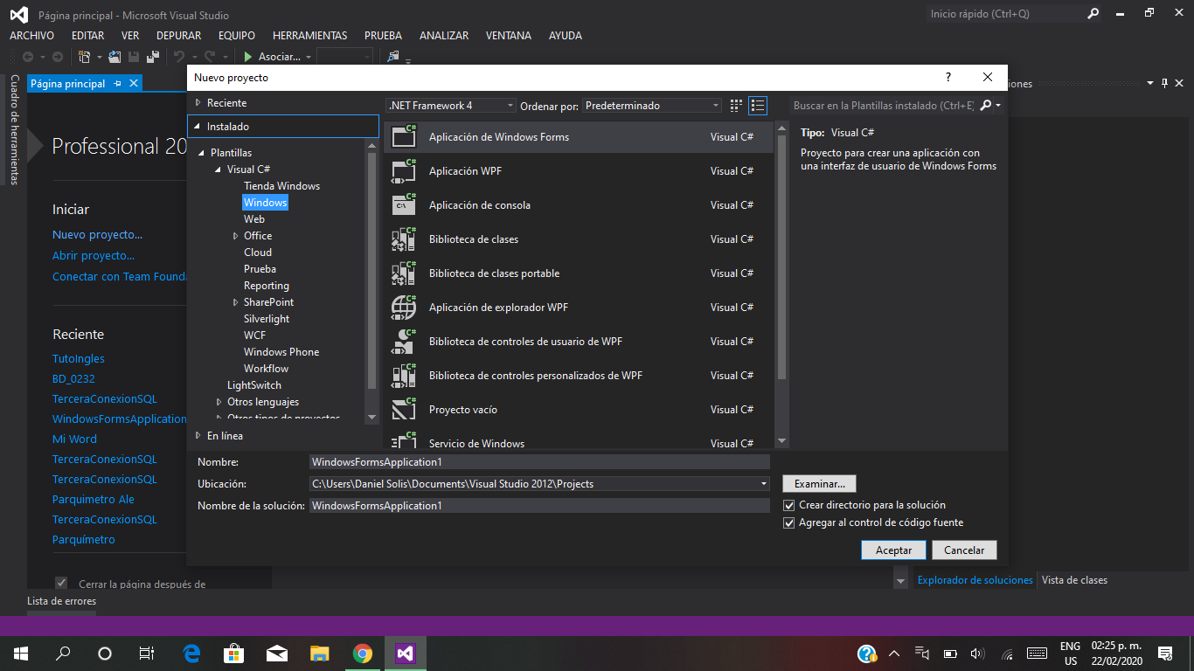1194x671 pixels.
Task: Toggle Cerrar la página después de checkbox
Action: [x=61, y=583]
